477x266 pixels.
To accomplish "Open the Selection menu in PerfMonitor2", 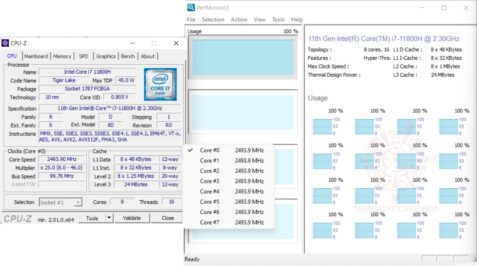I will [x=213, y=19].
